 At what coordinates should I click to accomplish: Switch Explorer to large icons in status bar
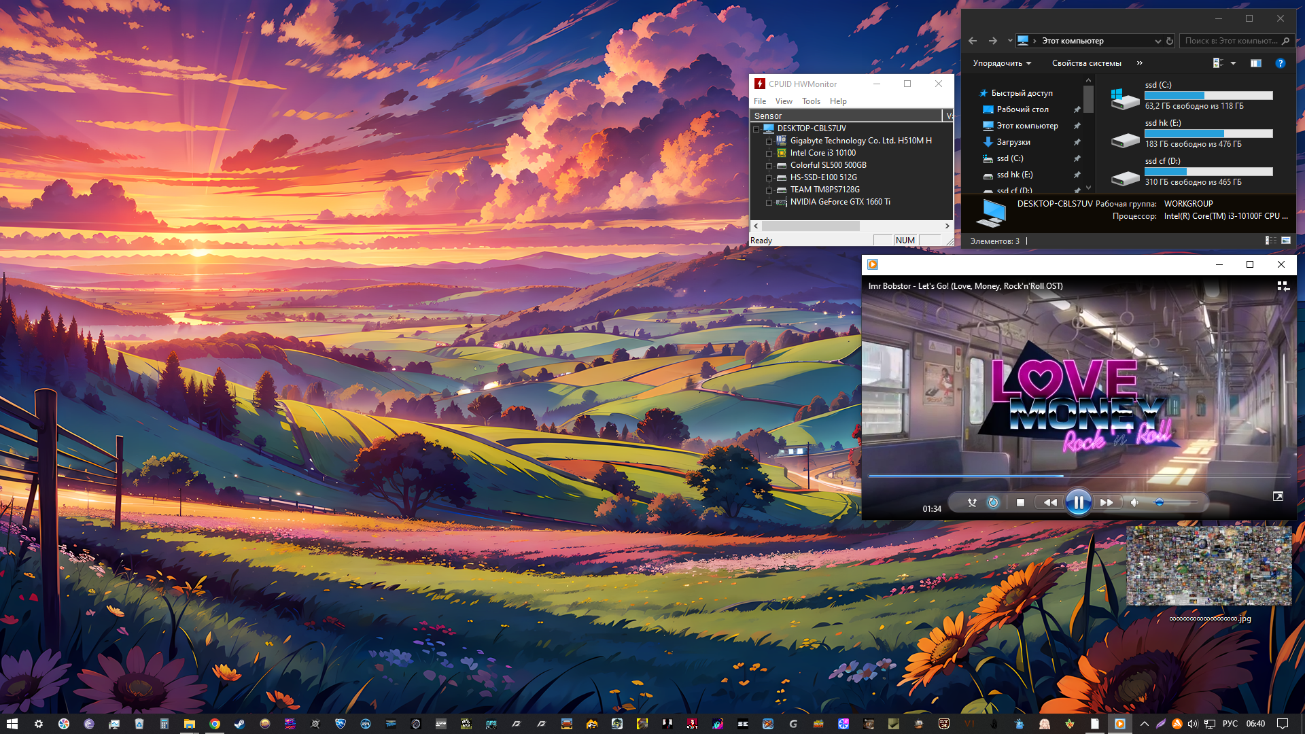click(1286, 241)
